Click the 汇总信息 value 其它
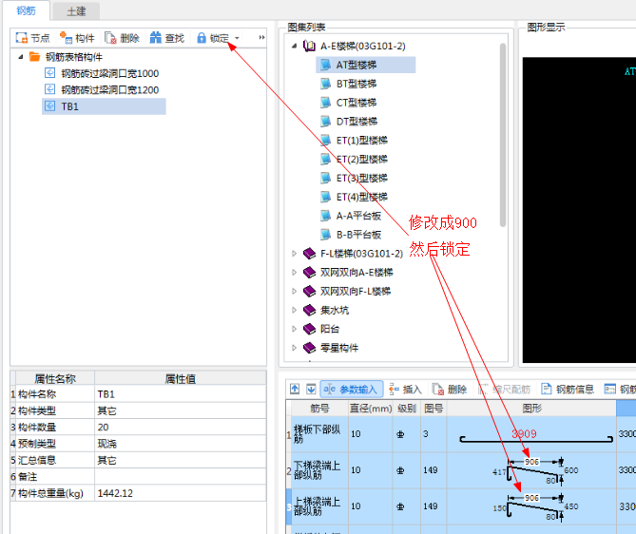636x534 pixels. tap(181, 460)
